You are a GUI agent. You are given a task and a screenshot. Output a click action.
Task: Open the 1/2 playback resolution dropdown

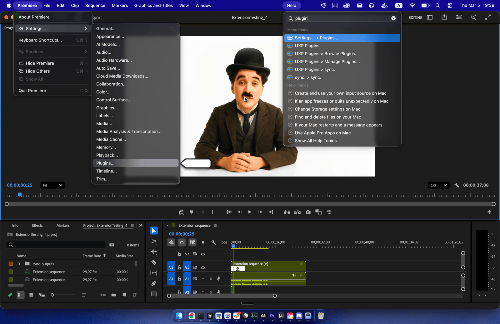[x=438, y=185]
